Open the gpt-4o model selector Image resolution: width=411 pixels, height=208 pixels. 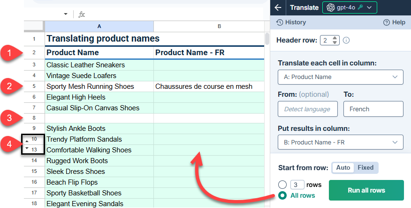(x=350, y=7)
